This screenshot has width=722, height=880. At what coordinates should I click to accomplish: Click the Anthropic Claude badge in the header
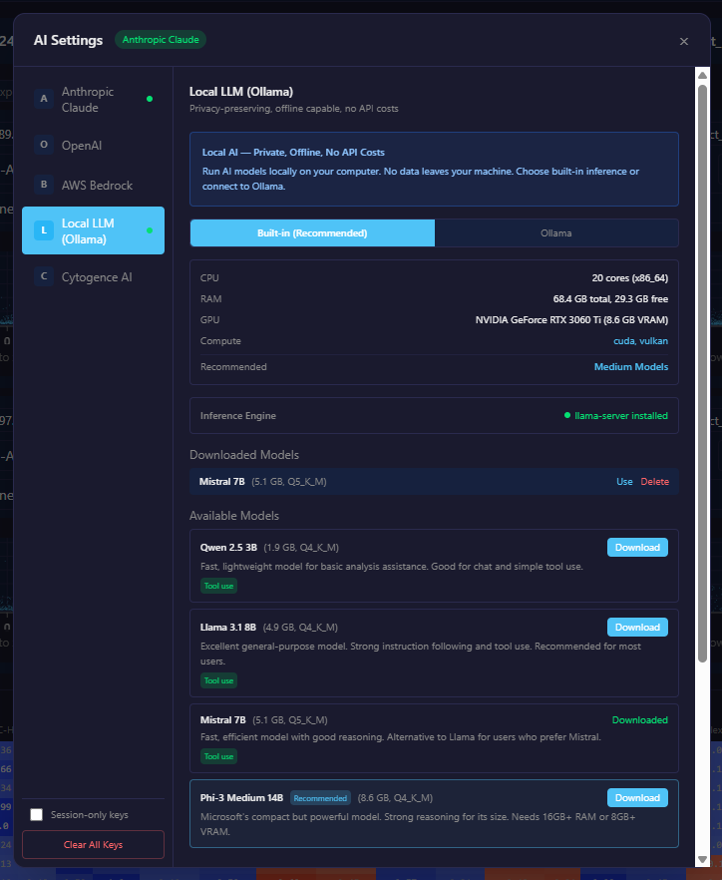(161, 40)
